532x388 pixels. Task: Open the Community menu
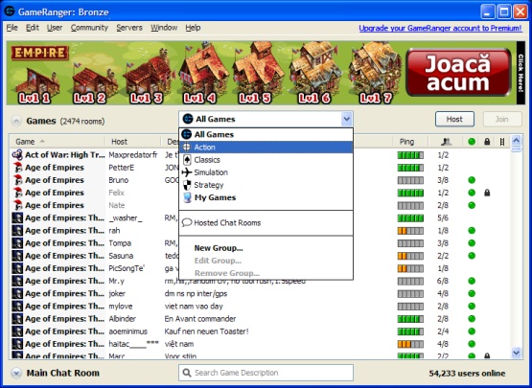[89, 28]
